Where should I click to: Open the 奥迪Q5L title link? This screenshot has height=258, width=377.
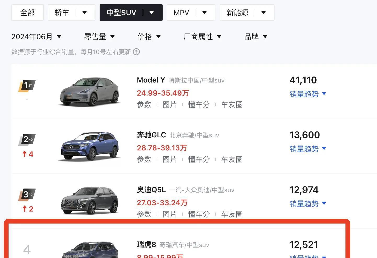151,190
